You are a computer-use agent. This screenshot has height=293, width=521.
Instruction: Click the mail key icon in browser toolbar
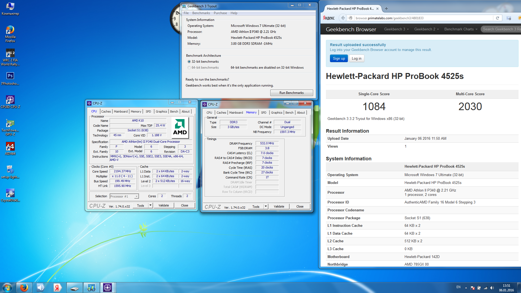[x=509, y=18]
